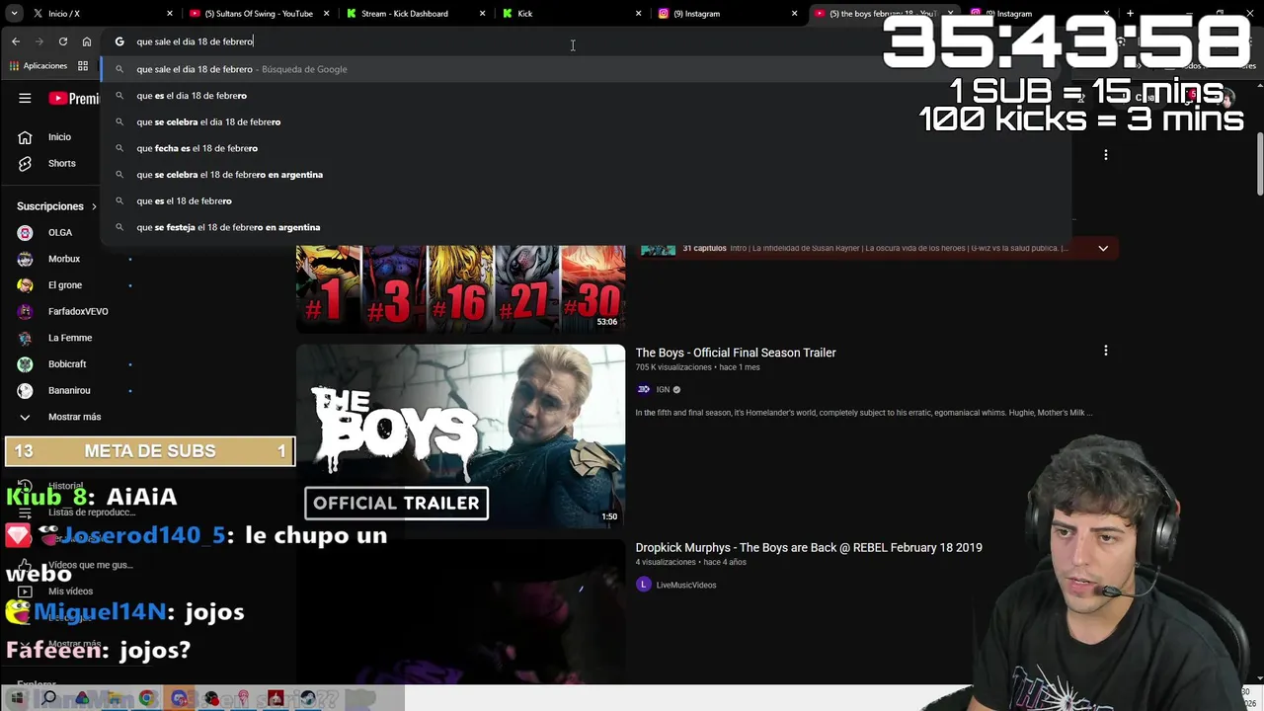Open Inicio in YouTube sidebar
Image resolution: width=1264 pixels, height=711 pixels.
click(x=59, y=137)
